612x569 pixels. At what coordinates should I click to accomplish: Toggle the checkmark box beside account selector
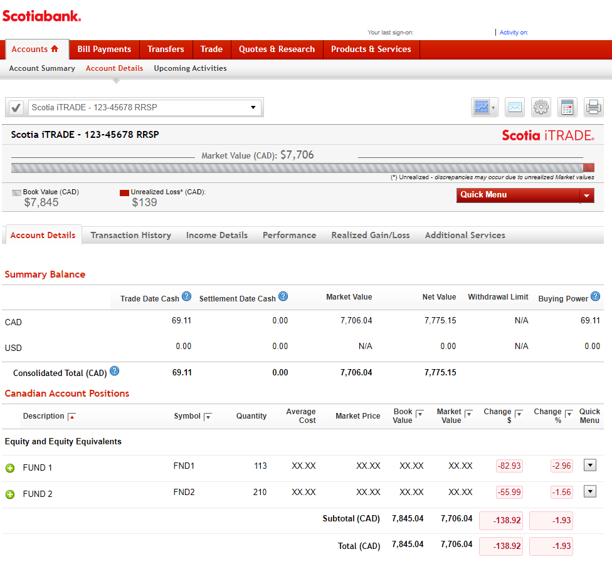16,107
